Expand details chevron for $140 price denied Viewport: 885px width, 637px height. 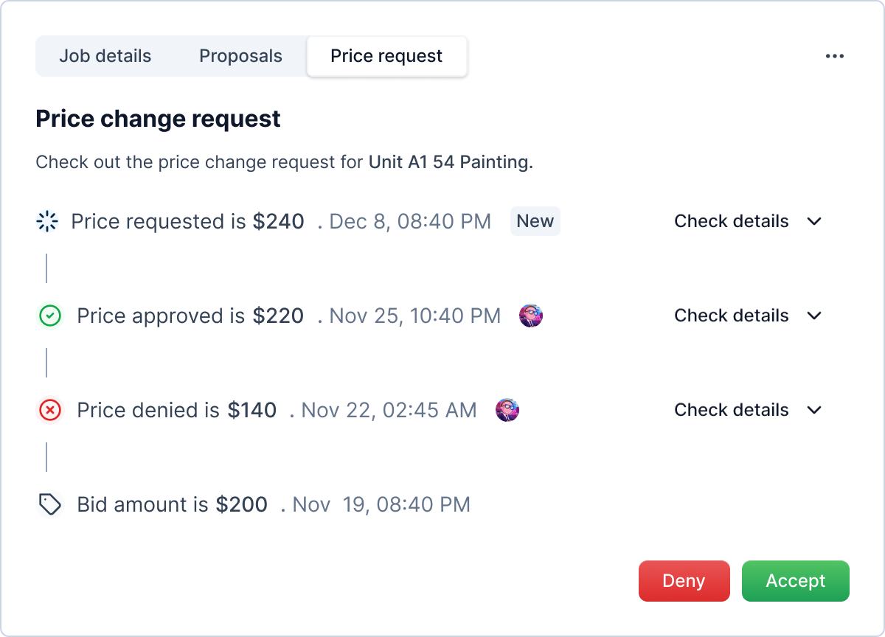coord(814,410)
